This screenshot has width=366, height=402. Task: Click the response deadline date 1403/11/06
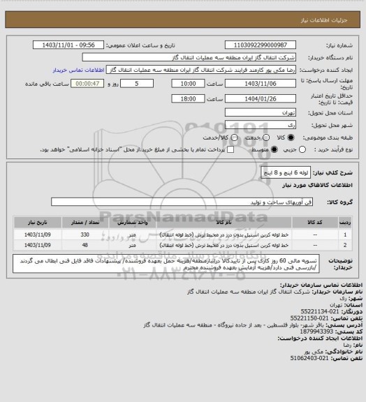[x=261, y=84]
